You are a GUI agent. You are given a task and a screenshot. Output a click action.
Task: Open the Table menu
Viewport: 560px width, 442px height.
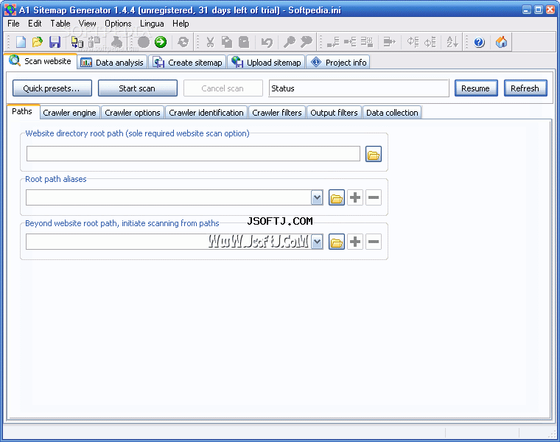60,24
